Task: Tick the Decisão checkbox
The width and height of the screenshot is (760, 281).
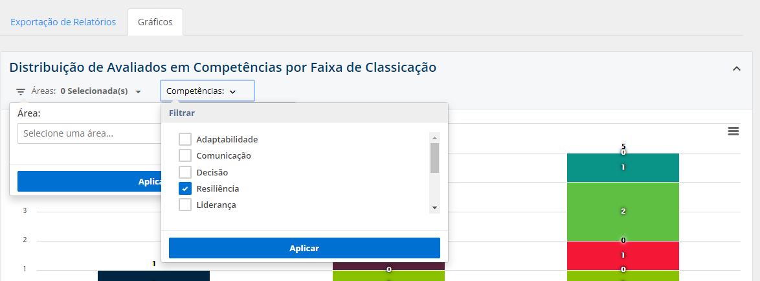Action: coord(185,172)
